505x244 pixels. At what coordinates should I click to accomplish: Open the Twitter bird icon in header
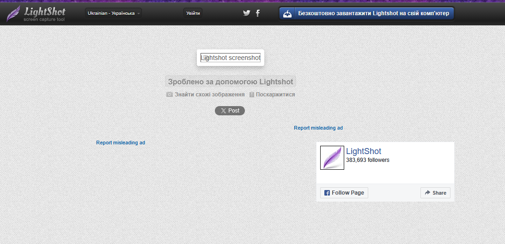(x=247, y=13)
